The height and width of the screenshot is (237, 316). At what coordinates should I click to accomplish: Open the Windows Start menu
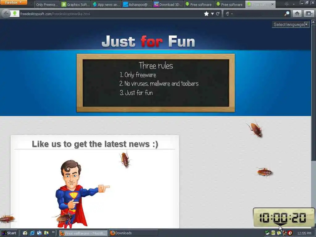tap(9, 233)
